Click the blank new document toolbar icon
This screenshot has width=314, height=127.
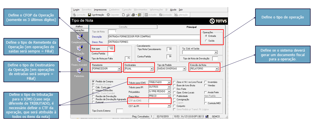123,15
